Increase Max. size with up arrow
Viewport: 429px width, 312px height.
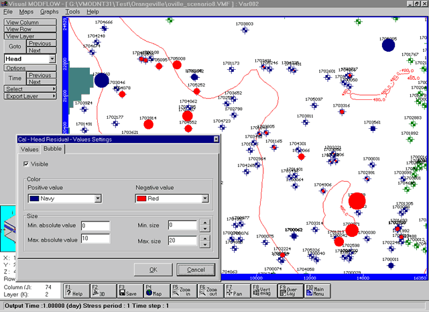[x=205, y=238]
